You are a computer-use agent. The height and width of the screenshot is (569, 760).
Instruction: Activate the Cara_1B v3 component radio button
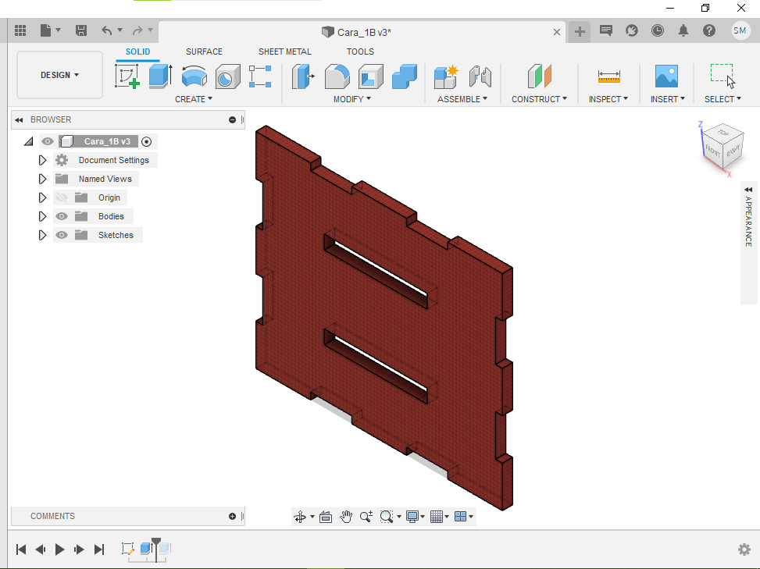(x=146, y=141)
